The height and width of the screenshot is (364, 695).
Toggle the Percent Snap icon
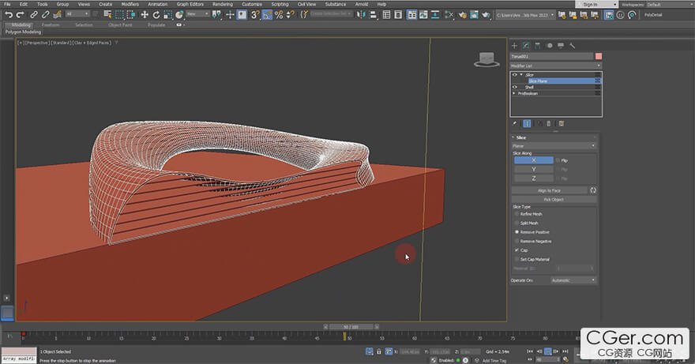[279, 14]
